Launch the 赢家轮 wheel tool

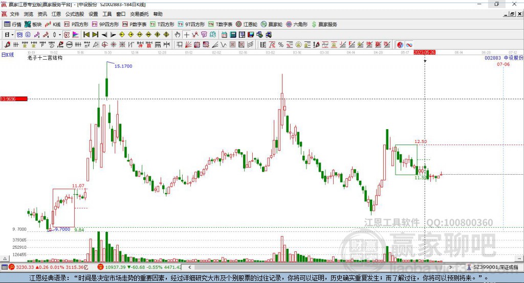click(271, 25)
